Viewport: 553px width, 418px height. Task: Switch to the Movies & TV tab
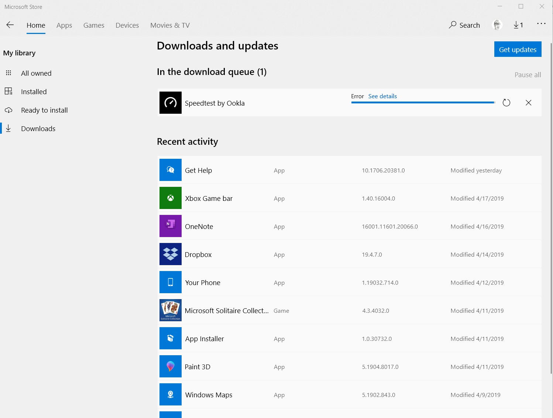click(170, 25)
